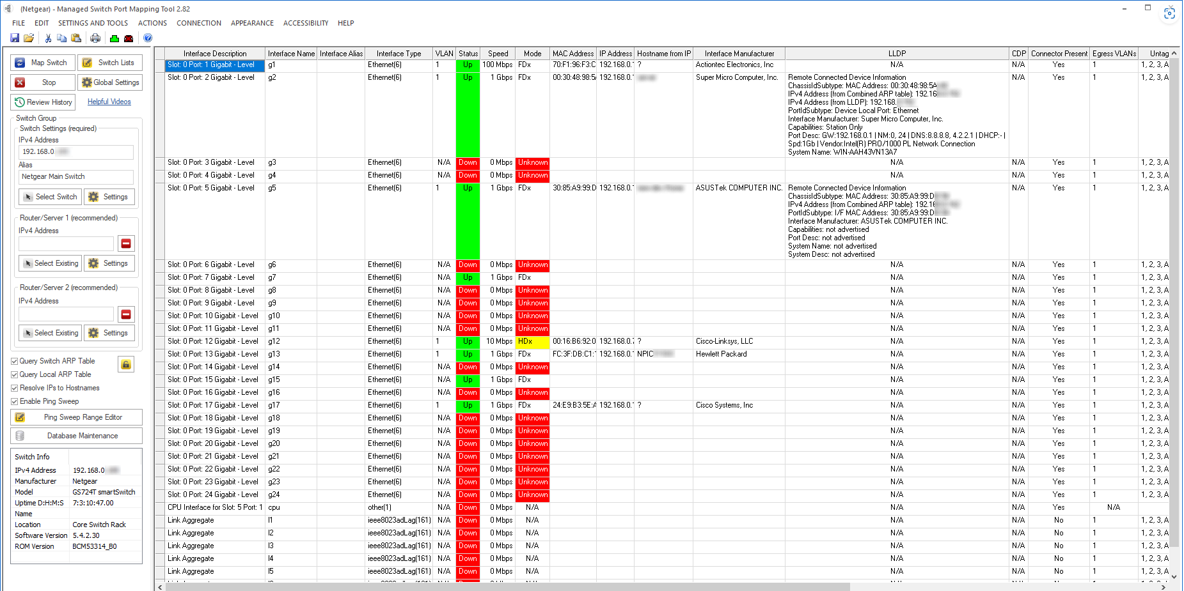Click the Paste clipboard toolbar icon
Viewport: 1184px width, 591px height.
[x=76, y=38]
